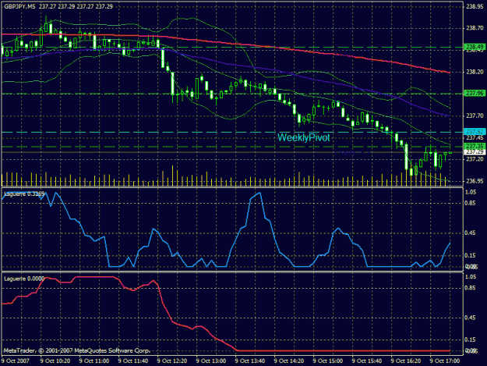Screen dimensions: 487x366
Task: Click the 238.20 price scale value
Action: (475, 72)
